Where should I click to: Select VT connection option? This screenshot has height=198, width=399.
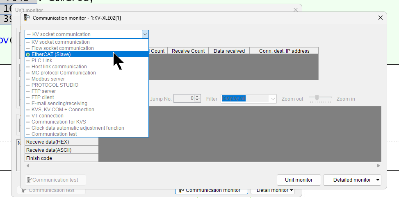[87, 116]
